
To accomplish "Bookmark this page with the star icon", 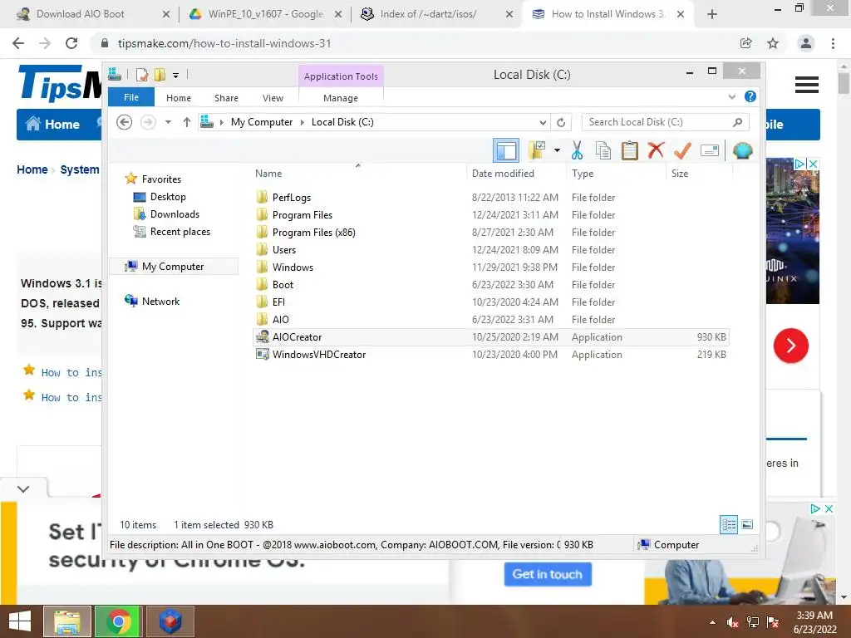I will (x=773, y=43).
